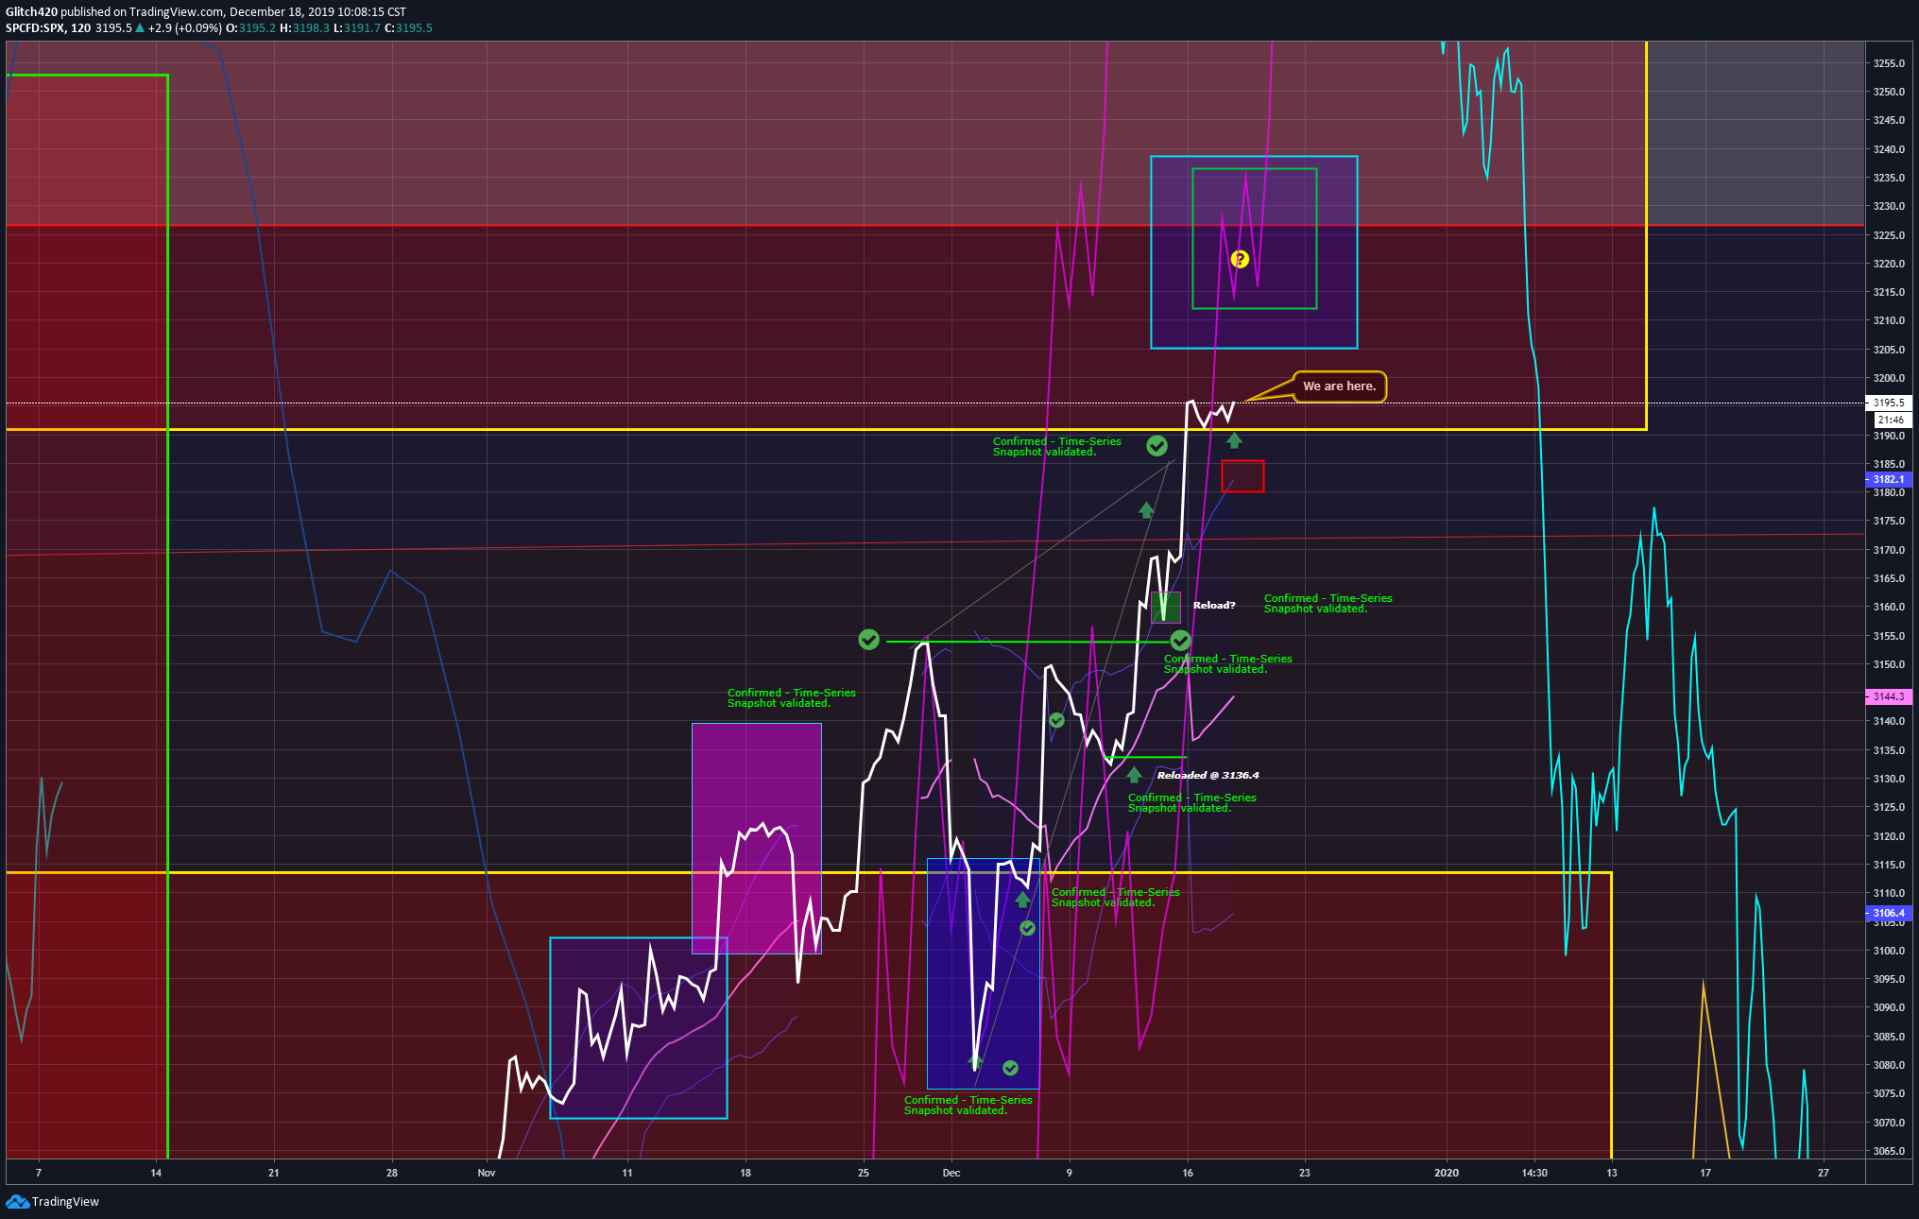
Task: Click the pink 3144.3 price tag
Action: (x=1889, y=696)
